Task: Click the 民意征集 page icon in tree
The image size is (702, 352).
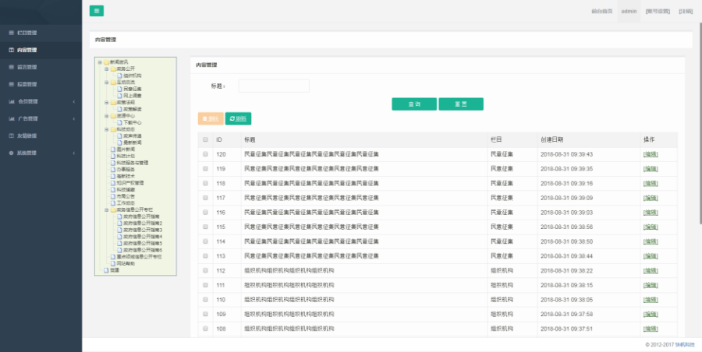Action: pos(119,89)
